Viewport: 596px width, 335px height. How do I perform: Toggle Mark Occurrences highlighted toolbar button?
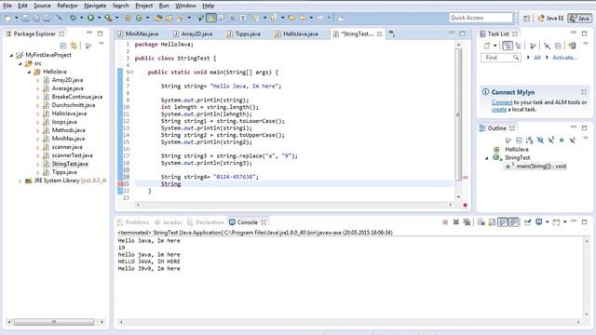tap(211, 18)
